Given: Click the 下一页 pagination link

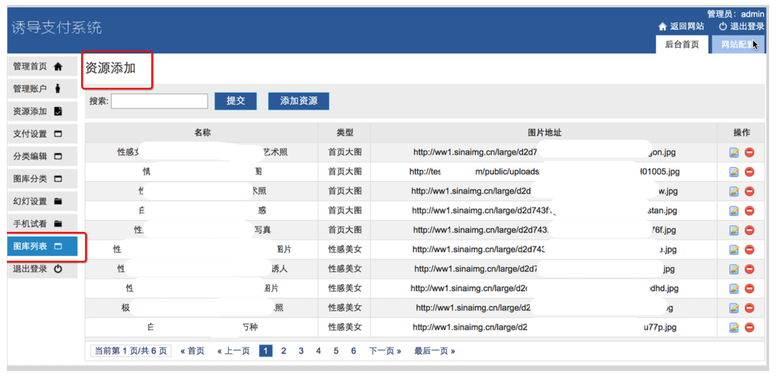Looking at the screenshot, I should pos(385,351).
